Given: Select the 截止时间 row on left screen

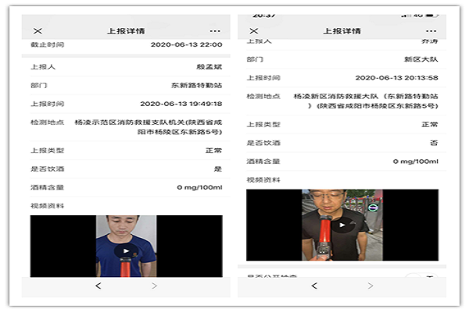Looking at the screenshot, I should click(x=125, y=45).
